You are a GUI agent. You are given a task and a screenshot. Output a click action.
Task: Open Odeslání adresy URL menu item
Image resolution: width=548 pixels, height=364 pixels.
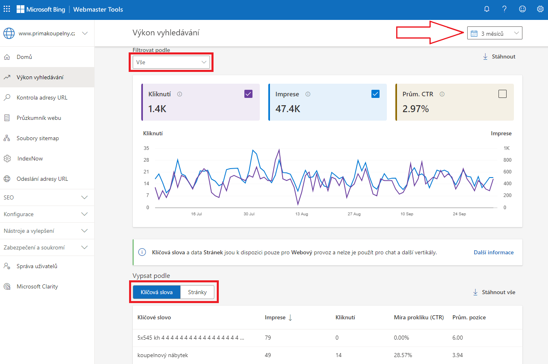click(x=47, y=179)
